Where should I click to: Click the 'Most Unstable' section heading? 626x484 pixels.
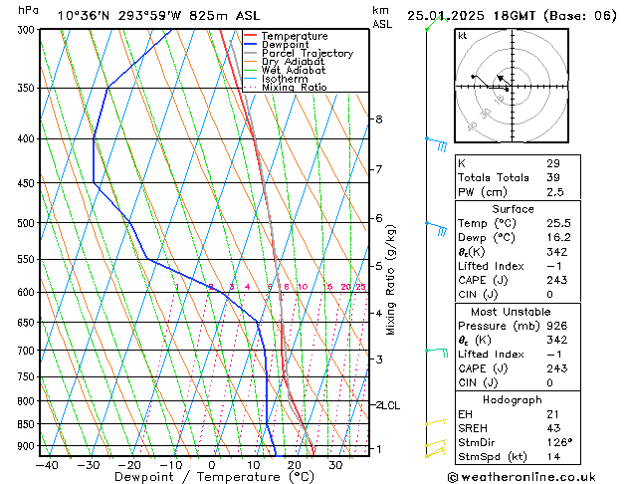[511, 312]
